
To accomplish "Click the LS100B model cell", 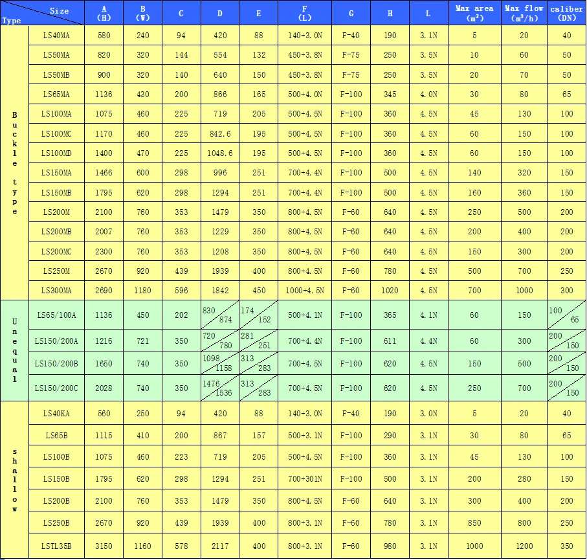I will pyautogui.click(x=56, y=456).
